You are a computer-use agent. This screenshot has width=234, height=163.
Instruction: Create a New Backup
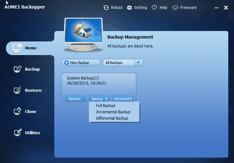pyautogui.click(x=81, y=63)
